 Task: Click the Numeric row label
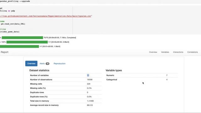110,75
